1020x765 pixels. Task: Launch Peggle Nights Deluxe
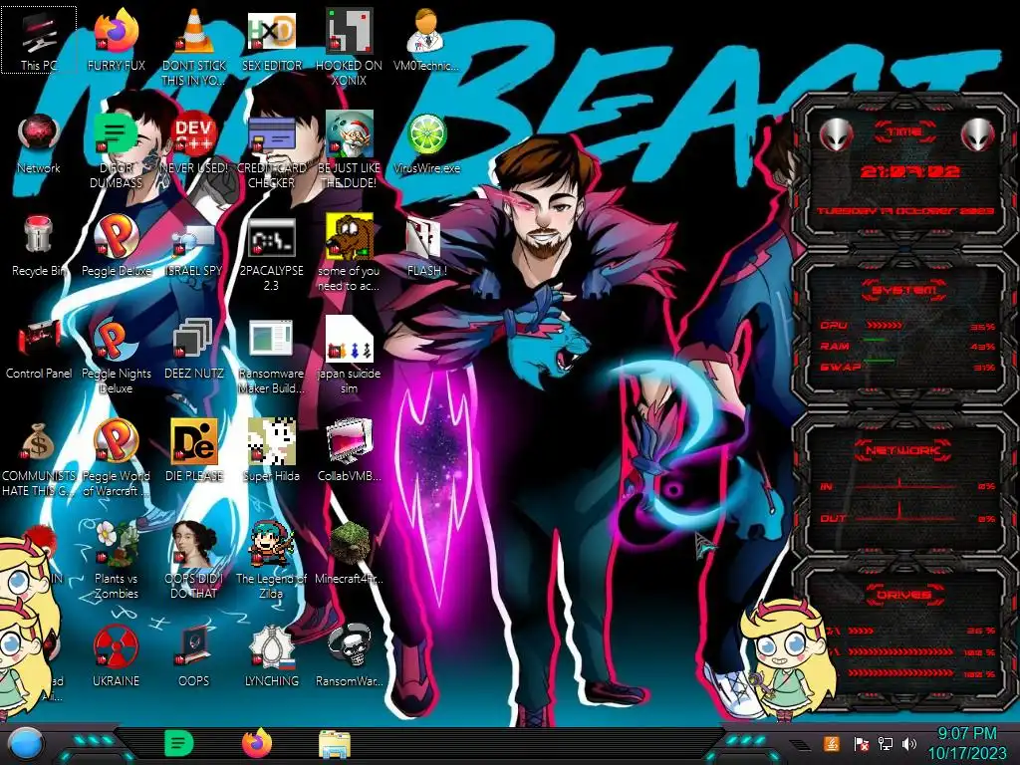(116, 357)
